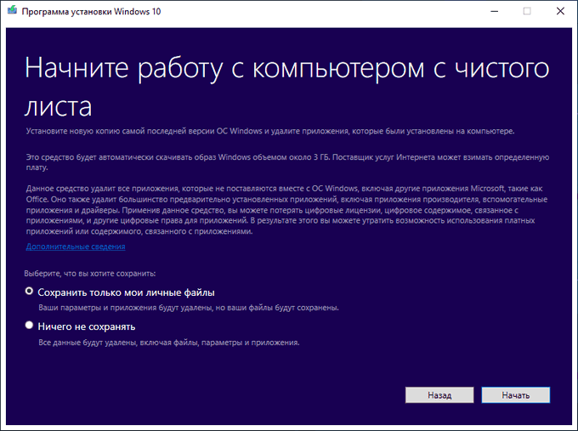Click paragraph starting 'Установите новую копию'
Image resolution: width=578 pixels, height=431 pixels.
[270, 131]
